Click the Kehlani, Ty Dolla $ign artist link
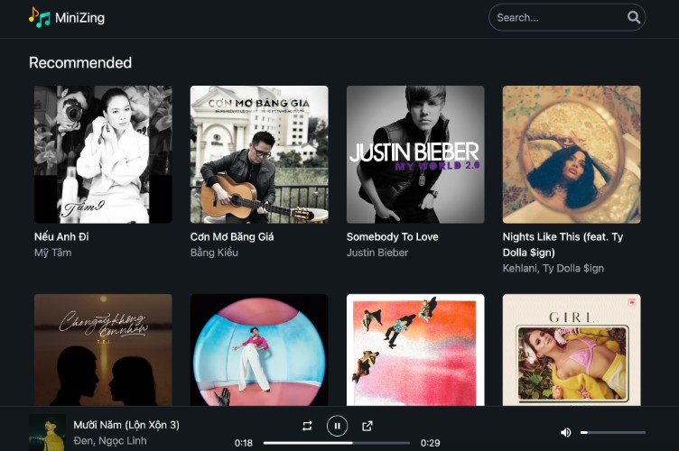The height and width of the screenshot is (451, 679). click(x=553, y=268)
